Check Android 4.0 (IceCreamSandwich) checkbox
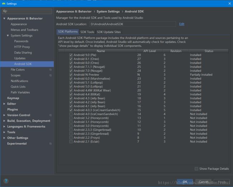This screenshot has height=187, width=233. (x=71, y=114)
